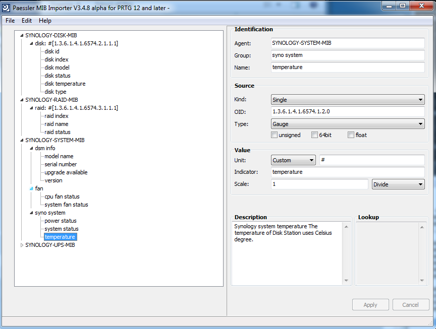436x329 pixels.
Task: Select the highlighted 'temperature' tree item
Action: tap(60, 237)
